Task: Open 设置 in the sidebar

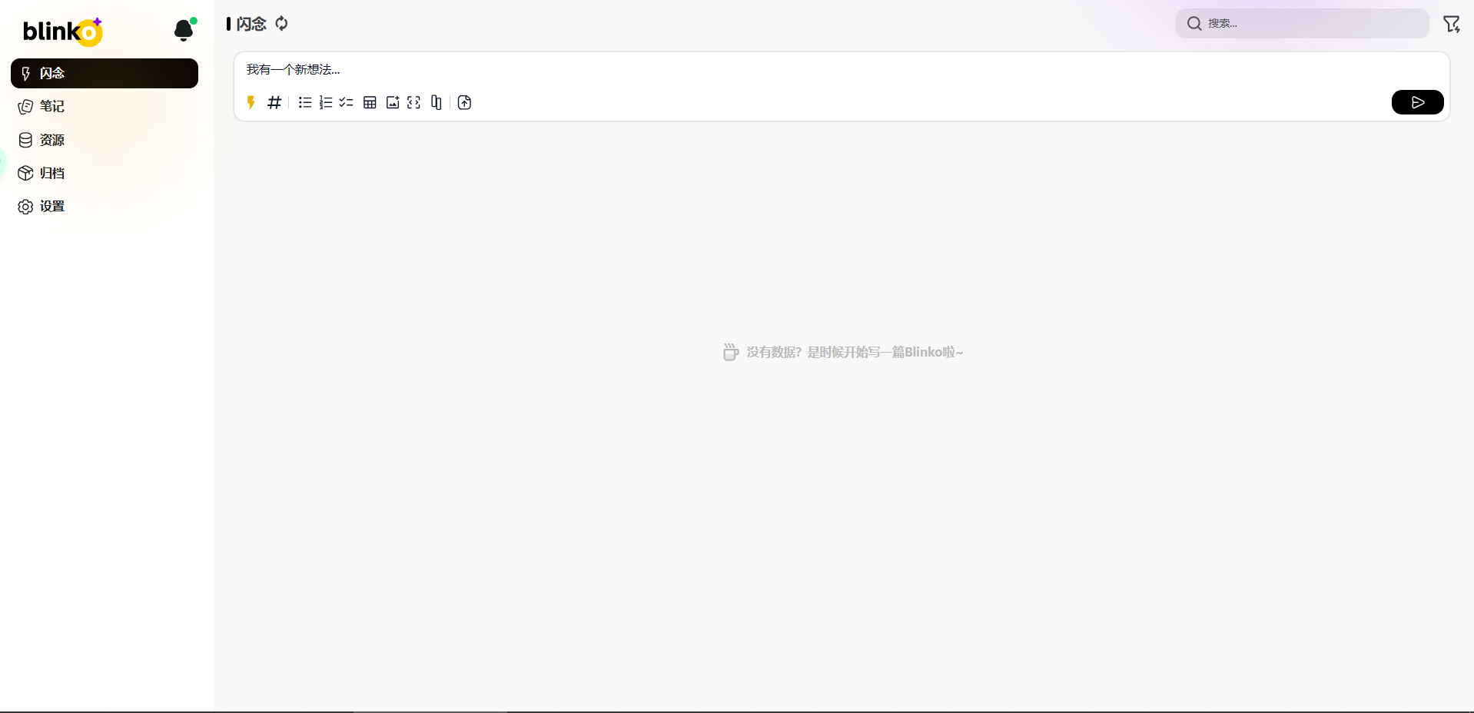Action: click(105, 206)
